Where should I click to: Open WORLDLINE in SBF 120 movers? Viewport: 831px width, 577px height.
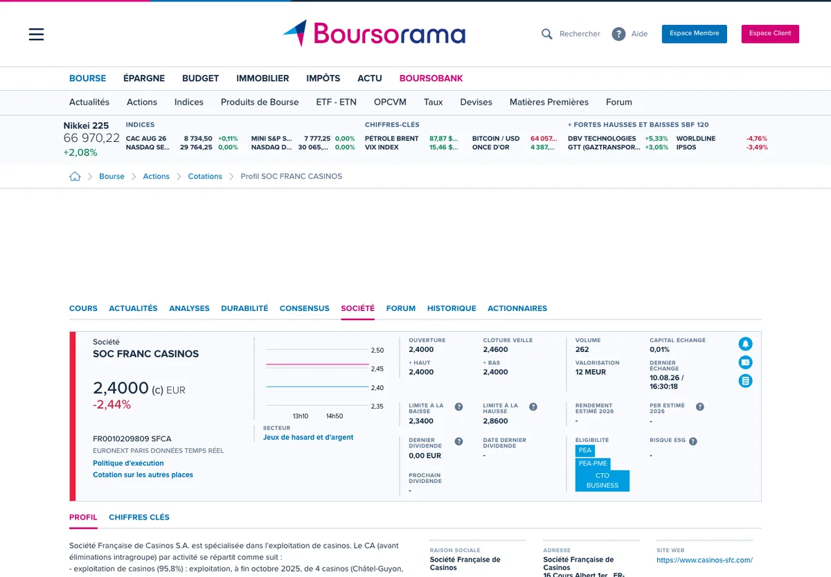pos(696,139)
